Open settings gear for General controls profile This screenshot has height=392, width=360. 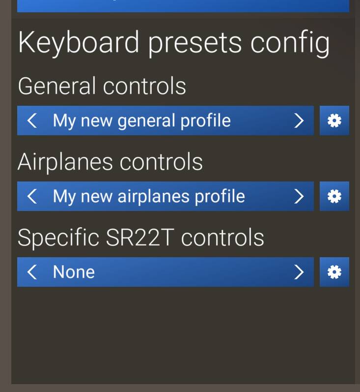[334, 121]
